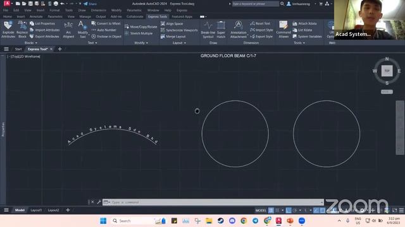Pick Enclose in Object tool
The image size is (405, 227).
106,37
